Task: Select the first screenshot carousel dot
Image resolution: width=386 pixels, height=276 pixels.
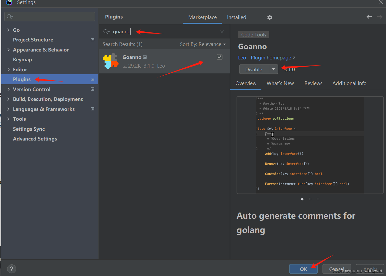Action: pyautogui.click(x=302, y=199)
